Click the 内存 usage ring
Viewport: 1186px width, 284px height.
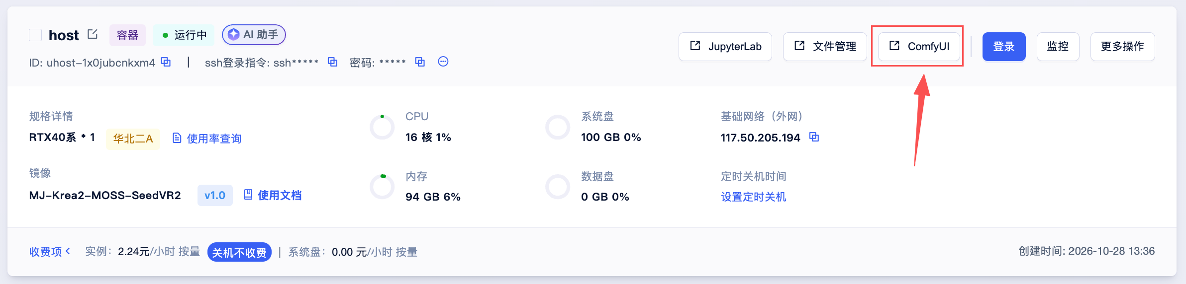click(x=382, y=187)
